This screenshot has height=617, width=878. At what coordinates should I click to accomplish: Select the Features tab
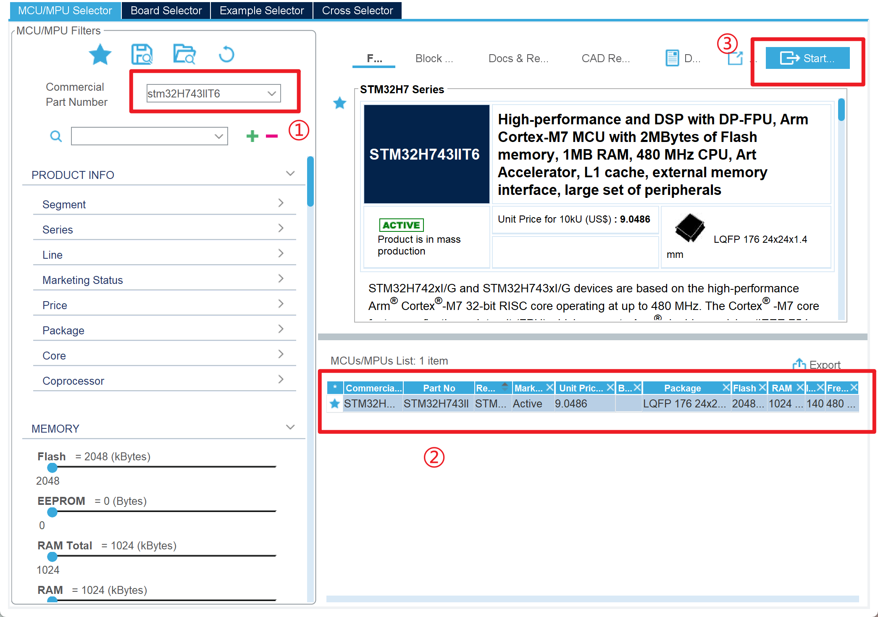374,58
